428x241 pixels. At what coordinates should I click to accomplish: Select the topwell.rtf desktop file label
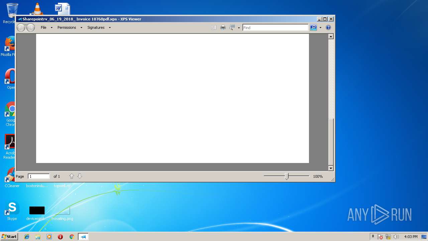tap(63, 186)
